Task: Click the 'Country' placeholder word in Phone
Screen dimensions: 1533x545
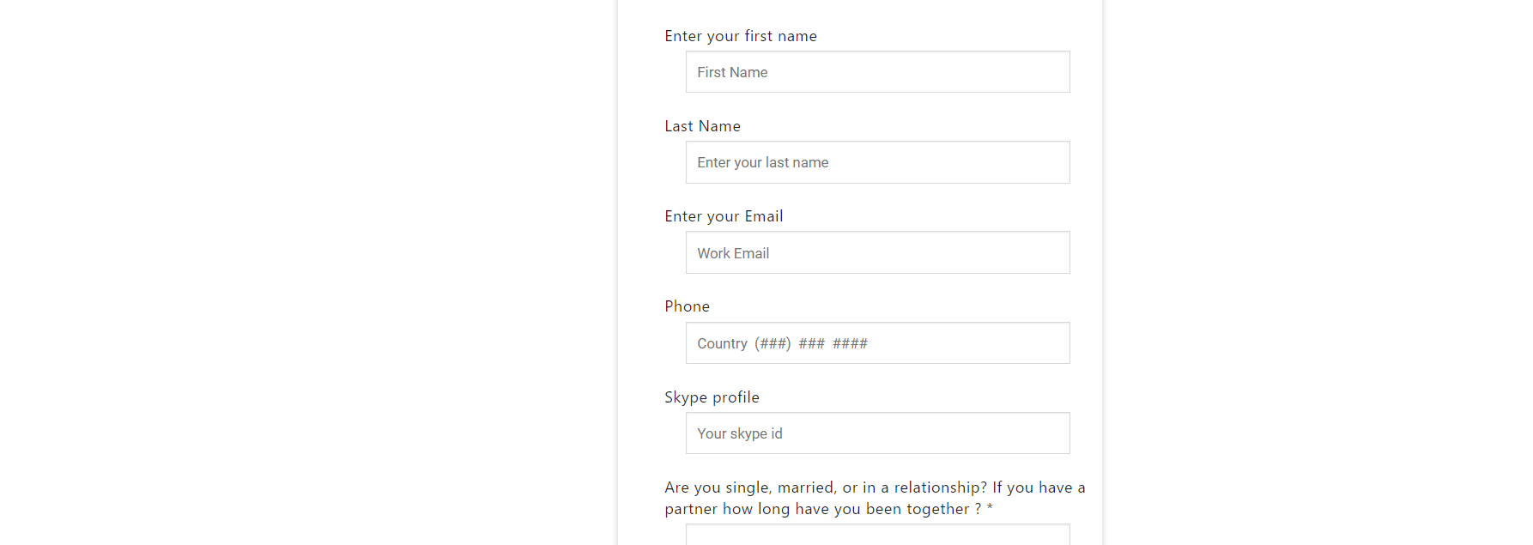Action: click(722, 343)
